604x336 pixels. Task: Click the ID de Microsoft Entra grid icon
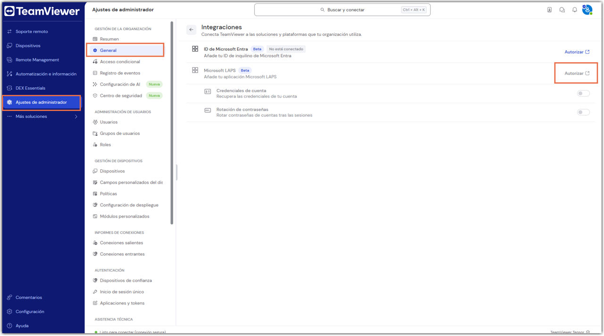point(195,49)
